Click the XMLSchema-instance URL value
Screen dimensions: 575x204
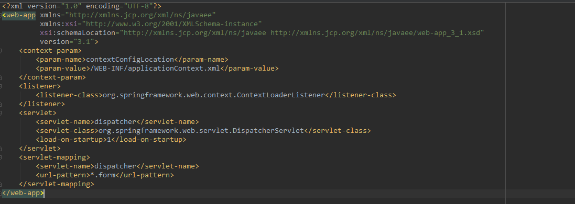coord(172,24)
